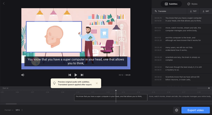Download subtitles as TXT
212x115 pixels.
[193, 11]
